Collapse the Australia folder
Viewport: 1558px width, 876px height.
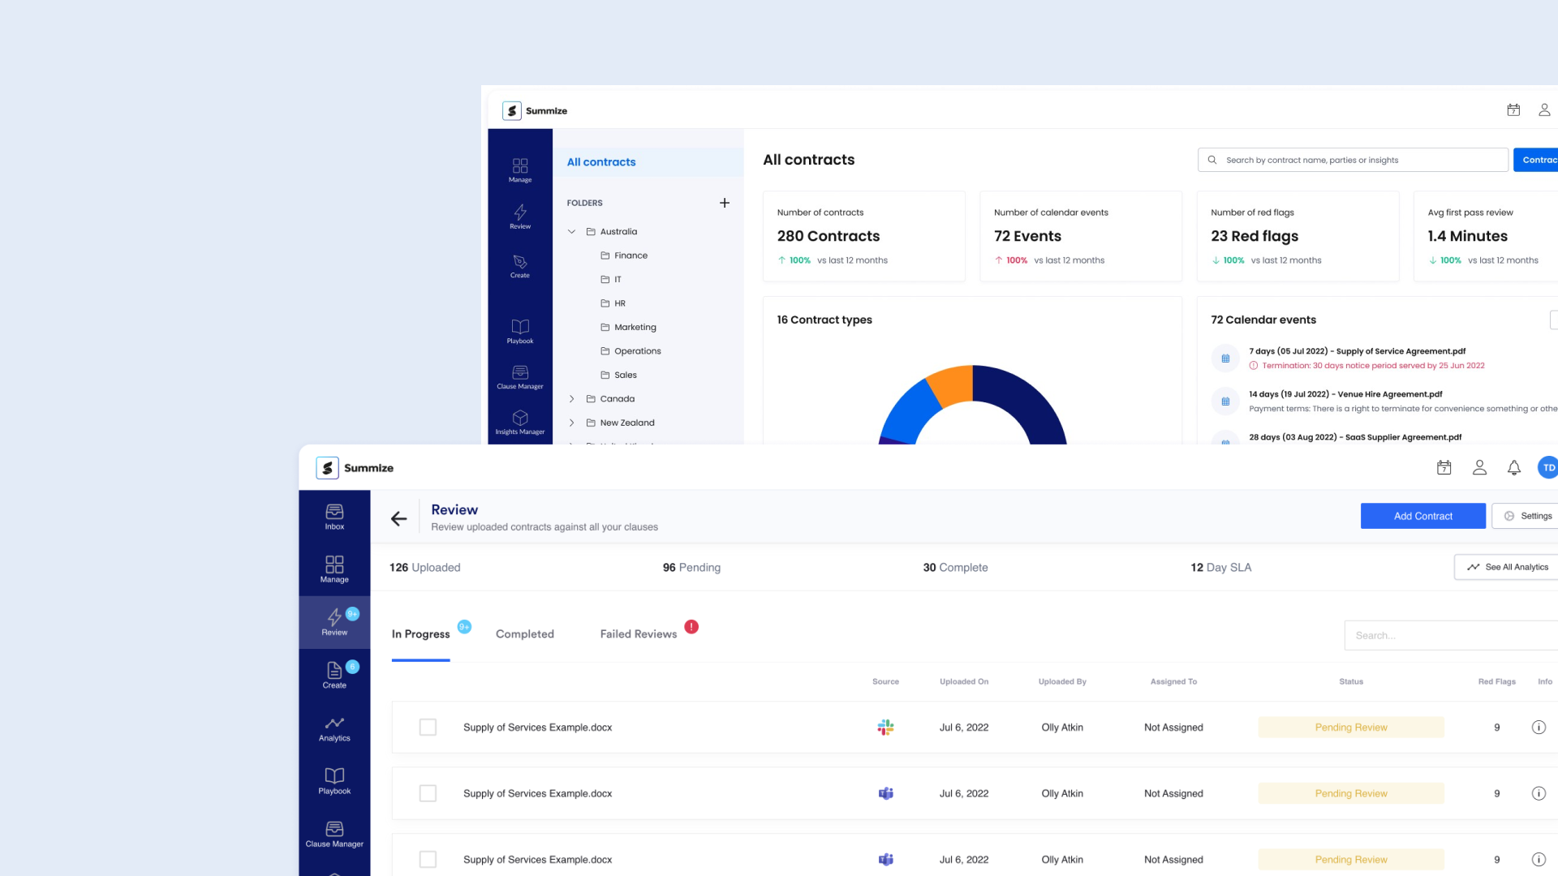coord(571,232)
